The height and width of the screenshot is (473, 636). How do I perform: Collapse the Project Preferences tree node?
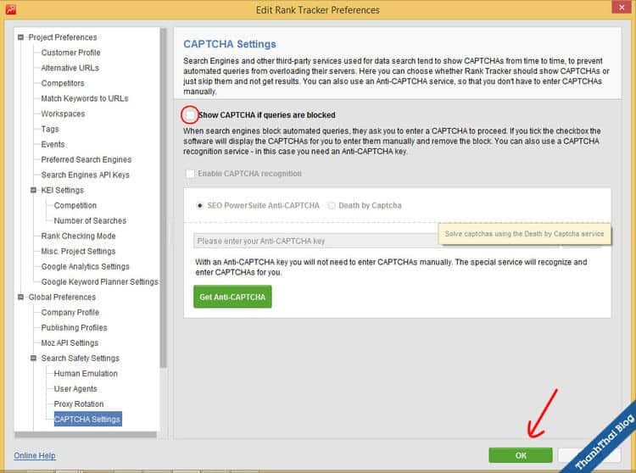(x=20, y=37)
